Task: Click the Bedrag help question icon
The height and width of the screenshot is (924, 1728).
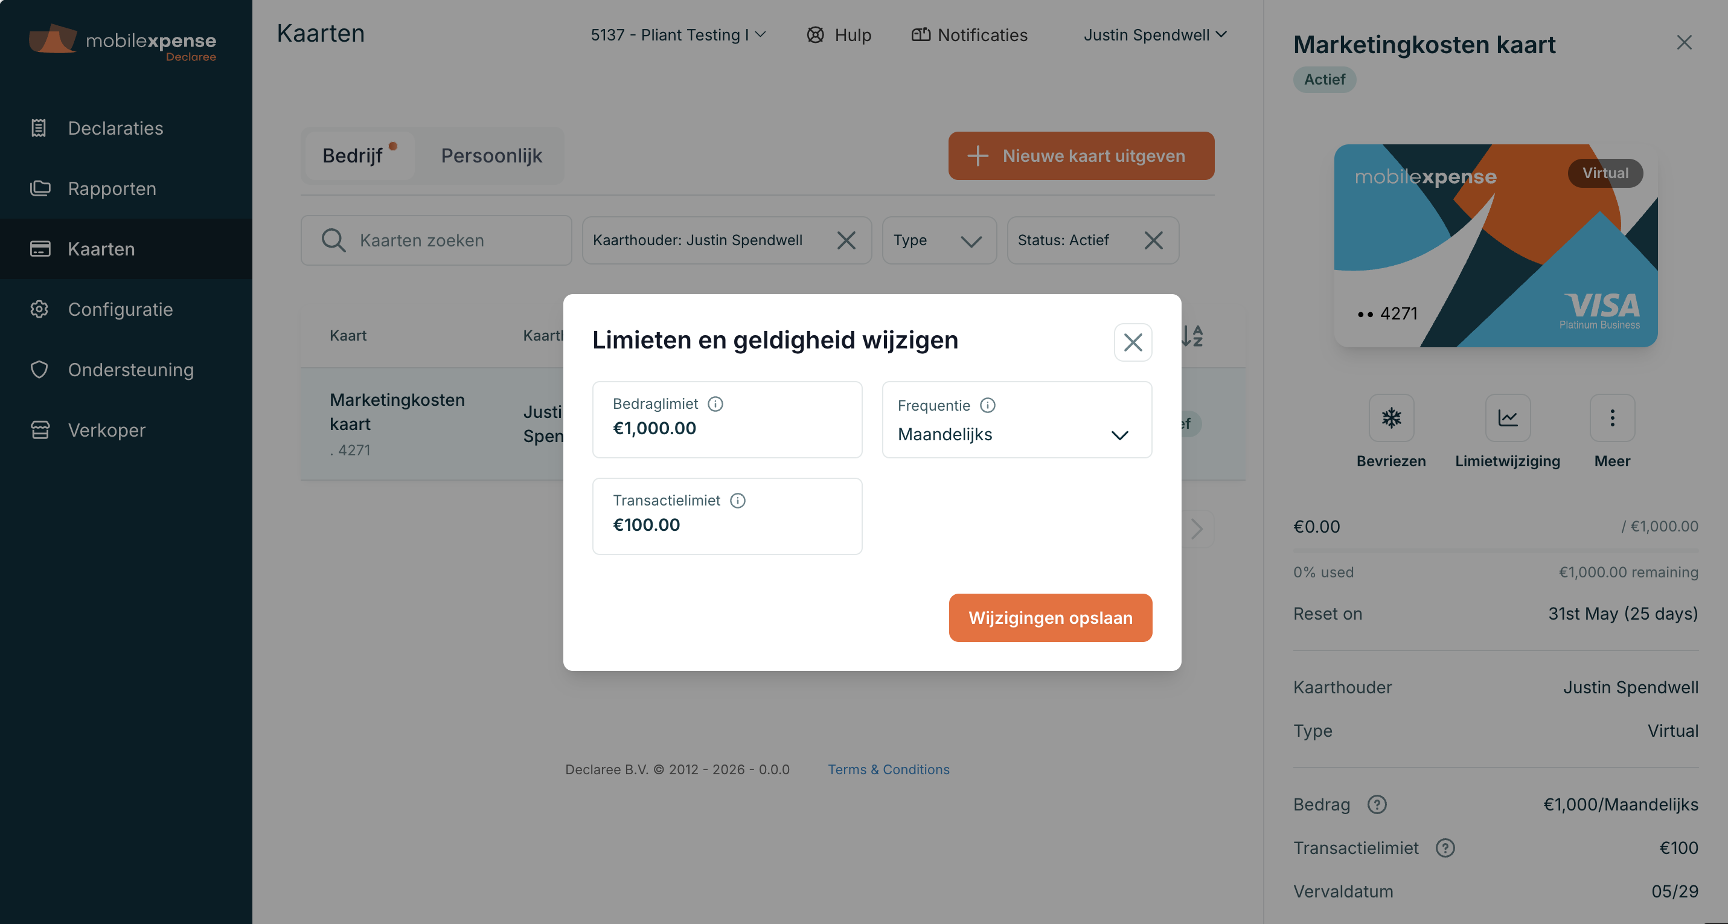Action: coord(1377,804)
